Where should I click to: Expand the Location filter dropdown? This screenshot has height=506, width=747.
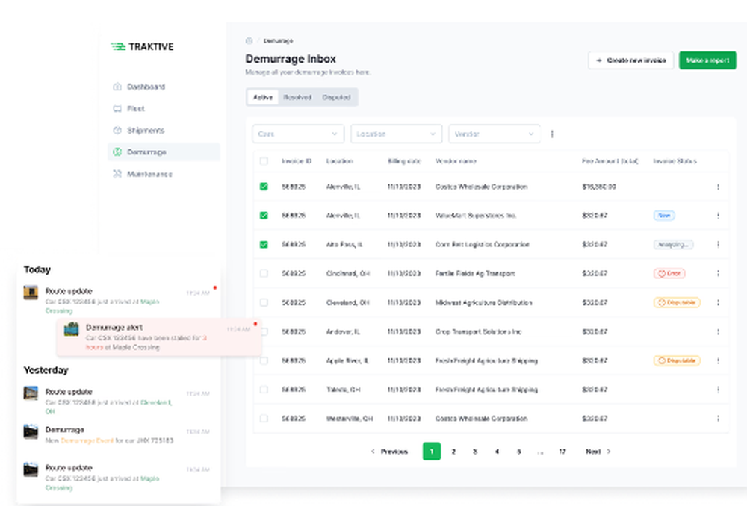click(x=396, y=134)
